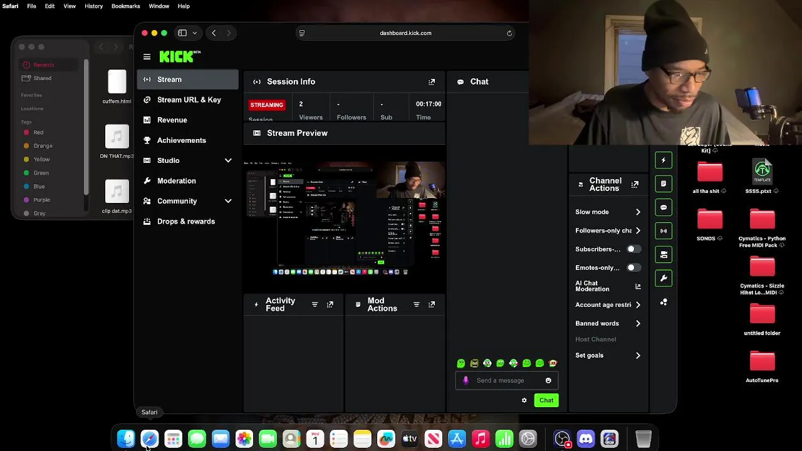Click the video camera icon in right rail
The image size is (802, 451).
664,254
